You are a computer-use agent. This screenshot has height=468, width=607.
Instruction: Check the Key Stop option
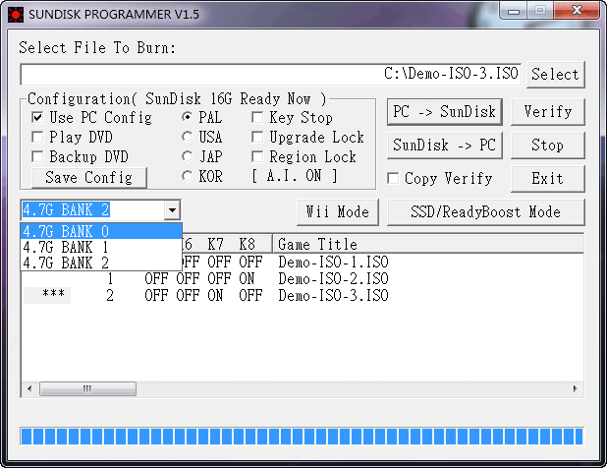point(257,117)
